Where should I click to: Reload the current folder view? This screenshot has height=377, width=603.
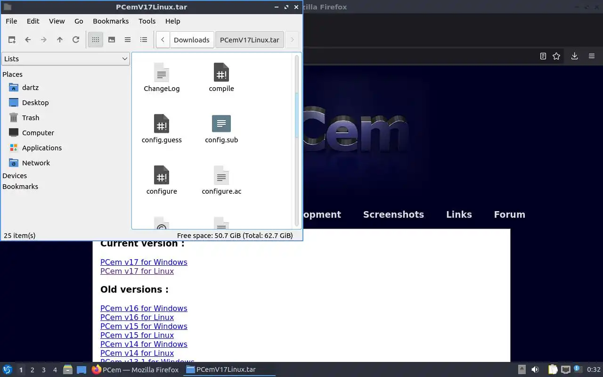[76, 40]
